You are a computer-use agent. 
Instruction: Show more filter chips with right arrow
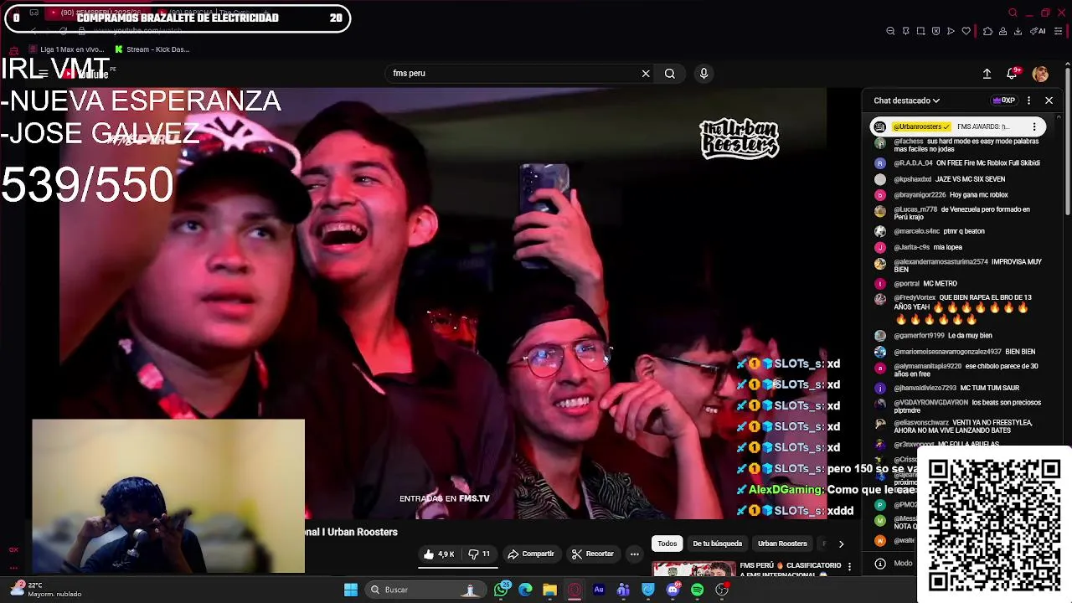tap(841, 544)
